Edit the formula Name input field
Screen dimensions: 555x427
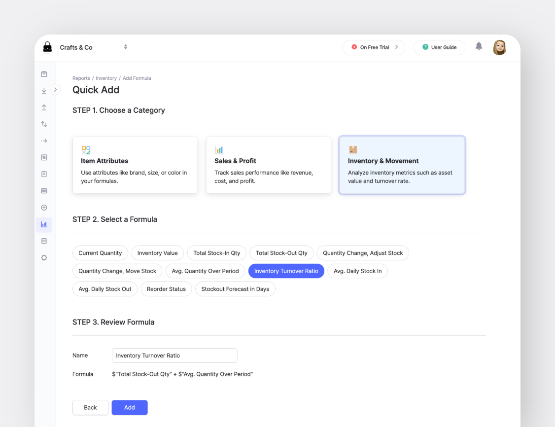(174, 355)
